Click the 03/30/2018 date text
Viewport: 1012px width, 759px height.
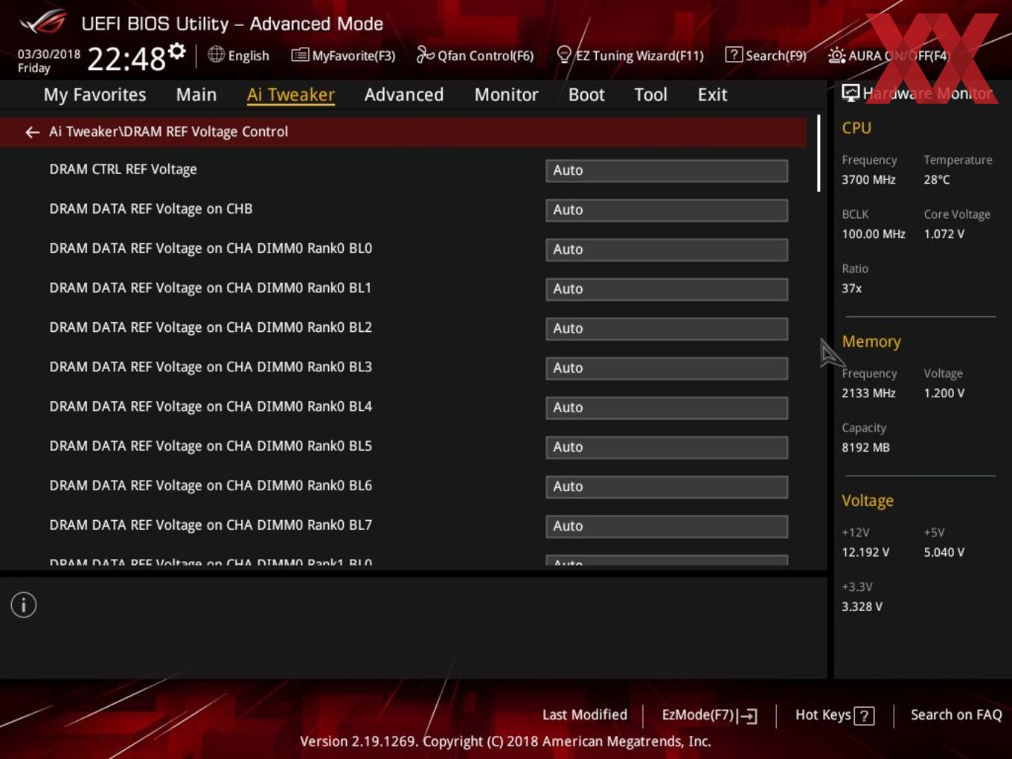tap(49, 54)
